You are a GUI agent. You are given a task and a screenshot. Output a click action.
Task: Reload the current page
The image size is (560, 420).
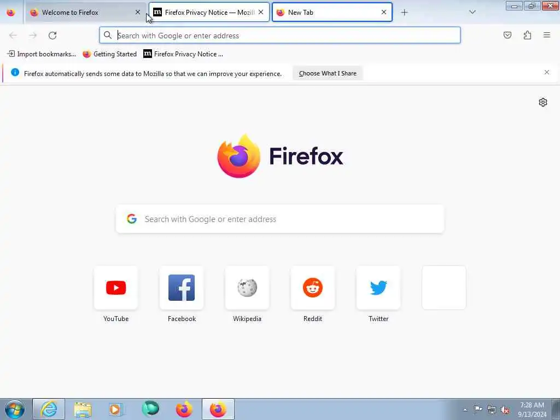click(52, 36)
